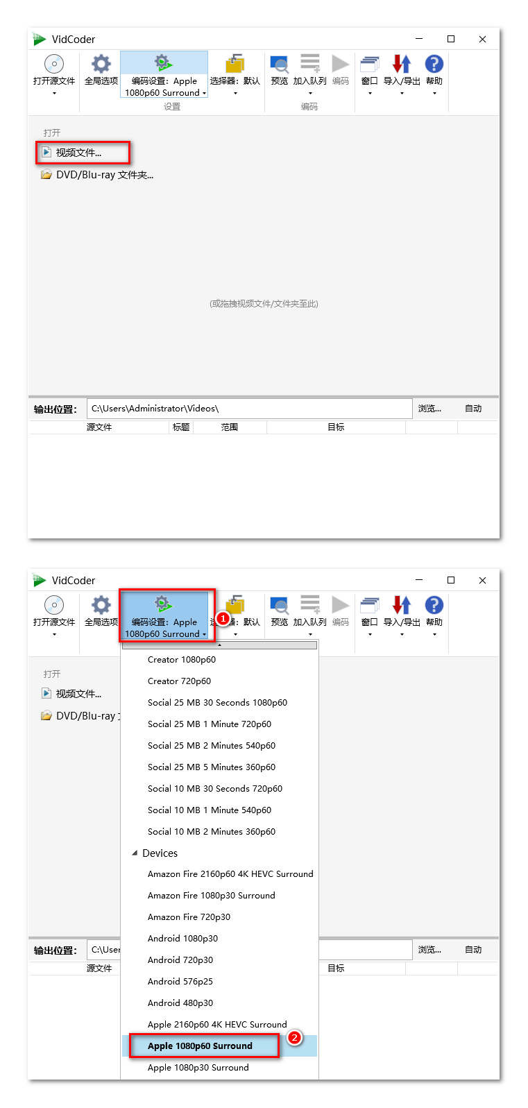528x1108 pixels.
Task: Click 范围 column header in top window
Action: [230, 427]
